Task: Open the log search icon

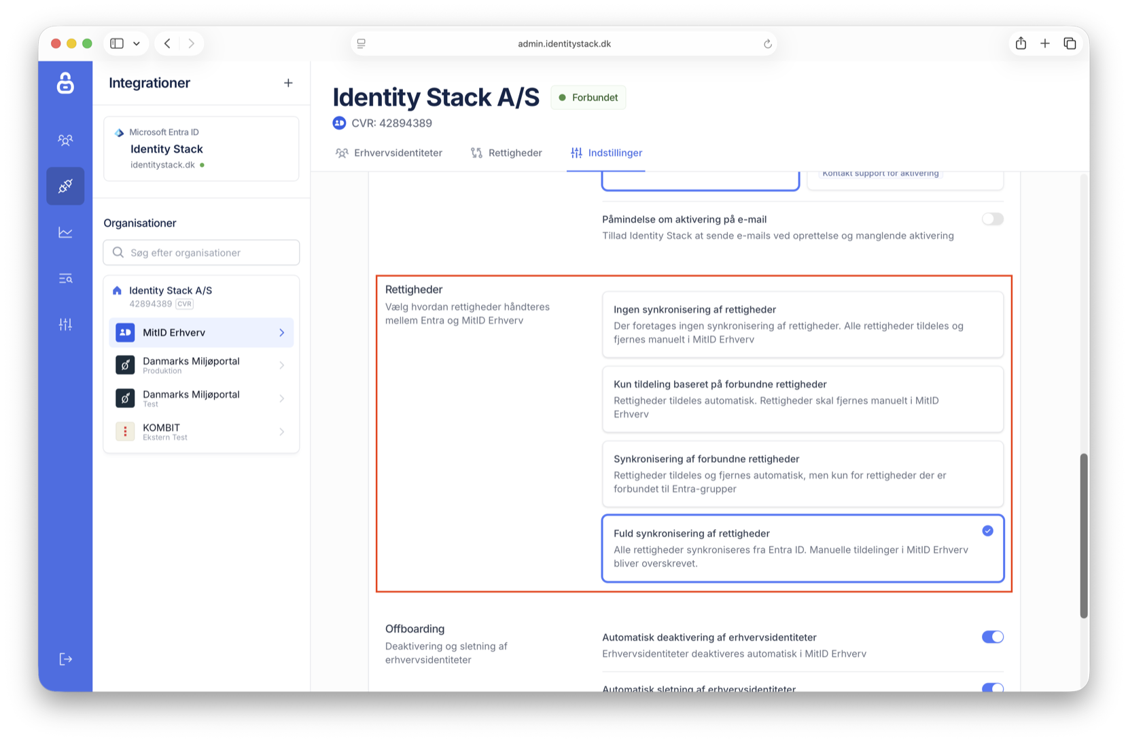Action: (x=65, y=278)
